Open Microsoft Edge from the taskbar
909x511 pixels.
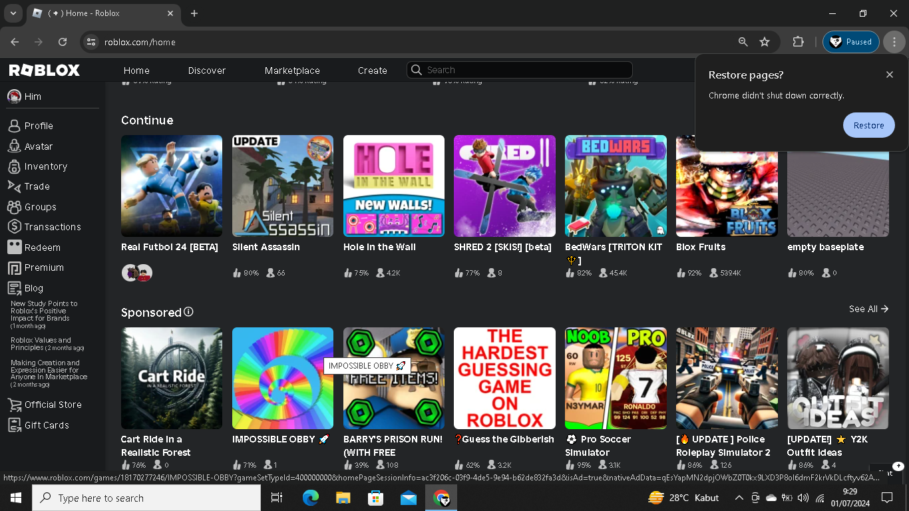(311, 498)
